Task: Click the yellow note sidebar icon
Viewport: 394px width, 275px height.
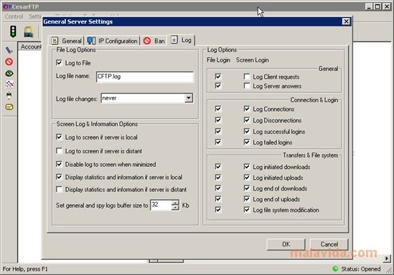Action: pyautogui.click(x=9, y=107)
